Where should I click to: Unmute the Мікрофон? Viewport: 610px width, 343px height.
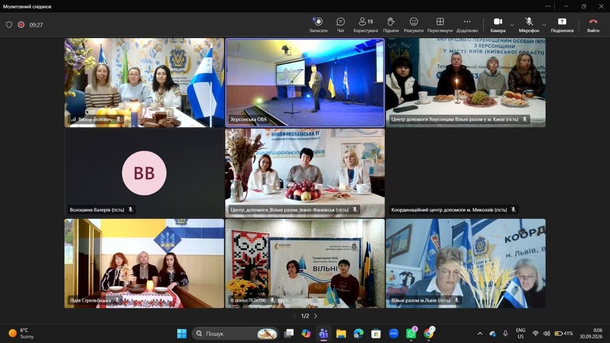point(529,25)
